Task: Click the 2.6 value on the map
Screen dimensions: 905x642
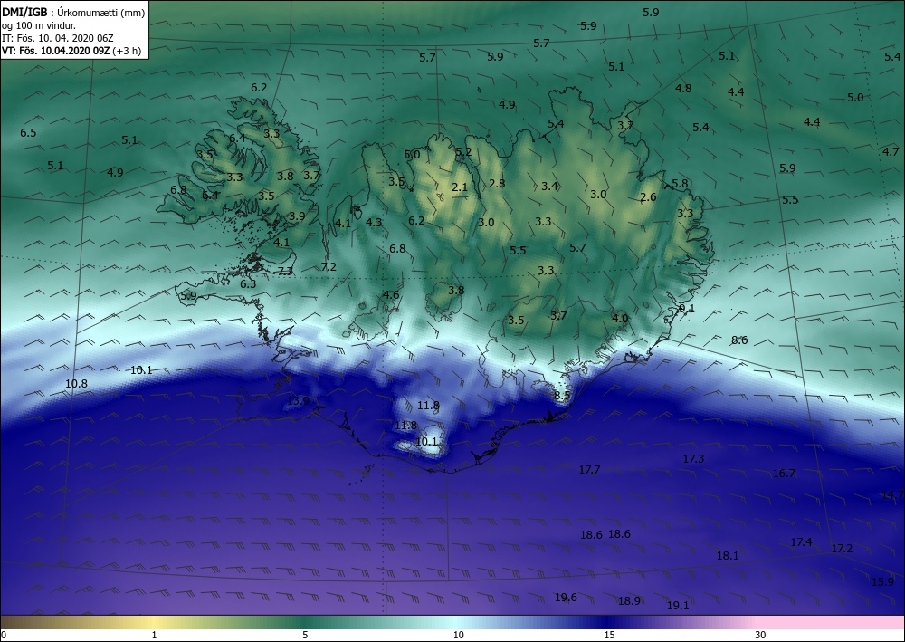Action: 648,196
